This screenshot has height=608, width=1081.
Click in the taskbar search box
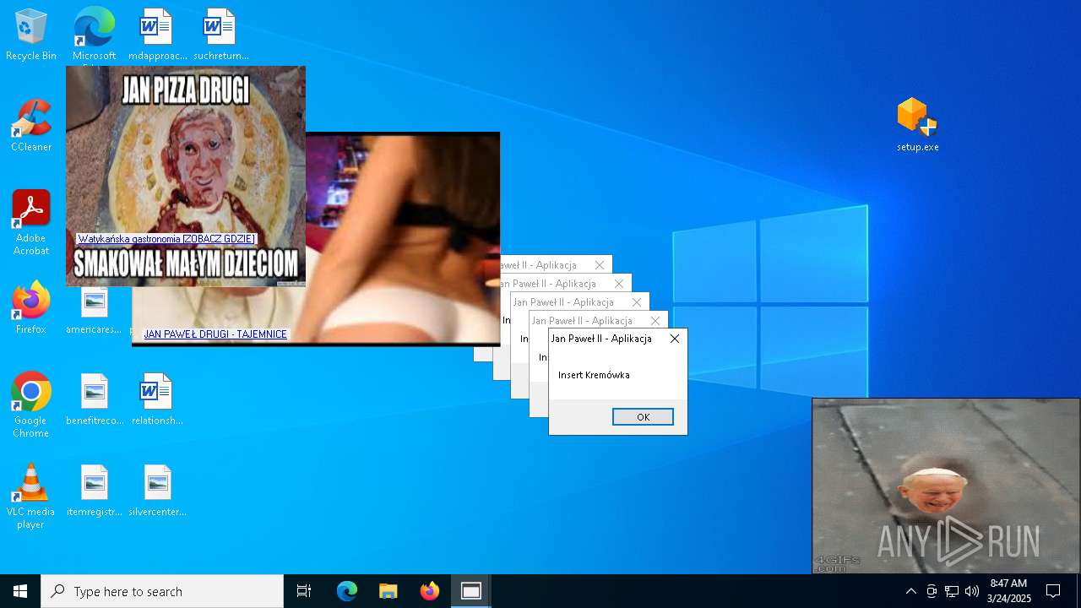click(162, 591)
